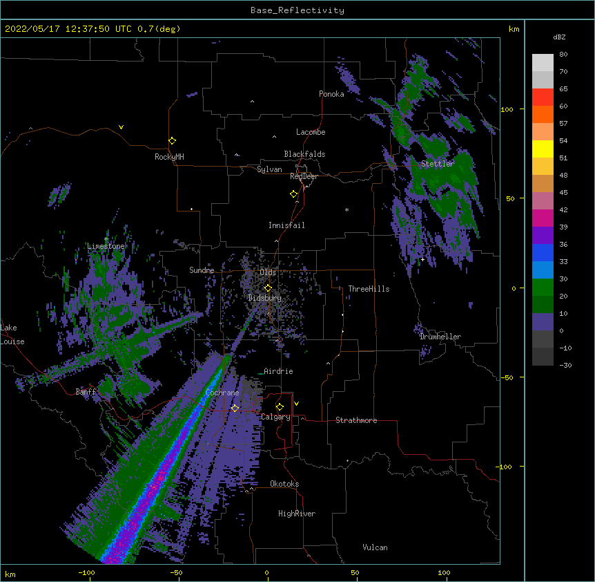This screenshot has width=595, height=582.
Task: Select the orange 60-57 dBZ legend swatch
Action: pyautogui.click(x=543, y=114)
